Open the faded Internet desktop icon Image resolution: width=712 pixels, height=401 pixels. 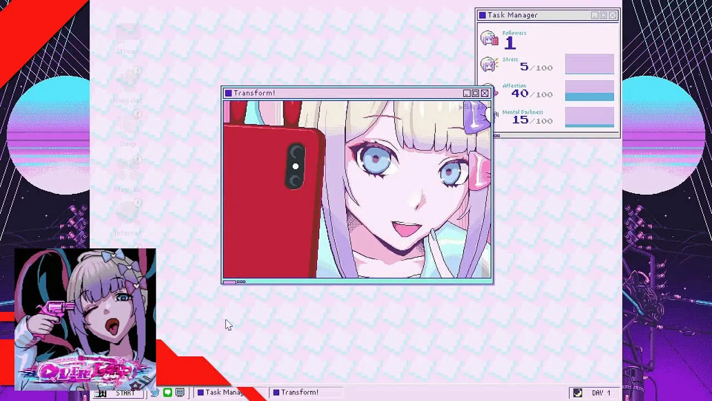128,218
